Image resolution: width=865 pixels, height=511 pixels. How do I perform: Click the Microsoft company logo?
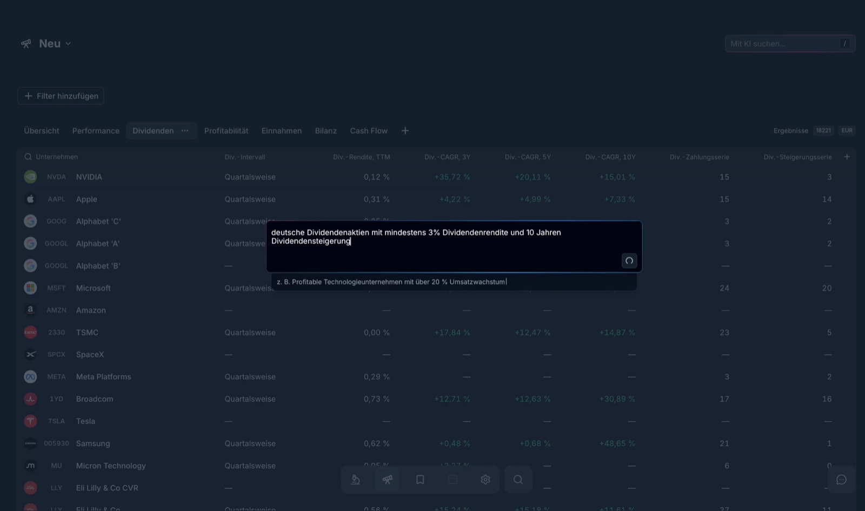(30, 288)
